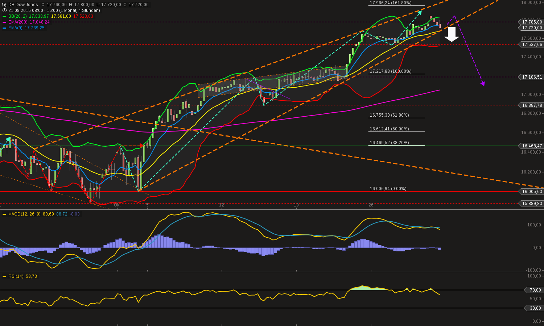The image size is (544, 326).
Task: Click the RSI(14) indicator label
Action: coord(16,276)
